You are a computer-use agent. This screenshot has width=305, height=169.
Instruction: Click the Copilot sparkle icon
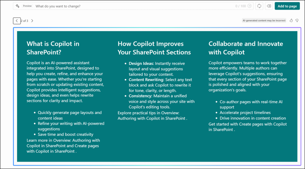point(18,6)
